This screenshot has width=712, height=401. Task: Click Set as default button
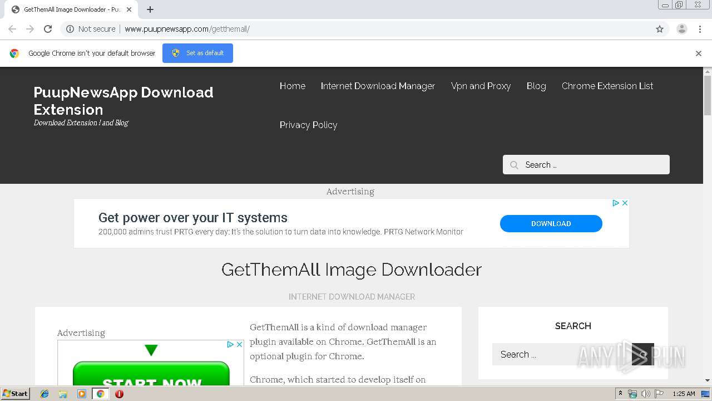pyautogui.click(x=197, y=53)
